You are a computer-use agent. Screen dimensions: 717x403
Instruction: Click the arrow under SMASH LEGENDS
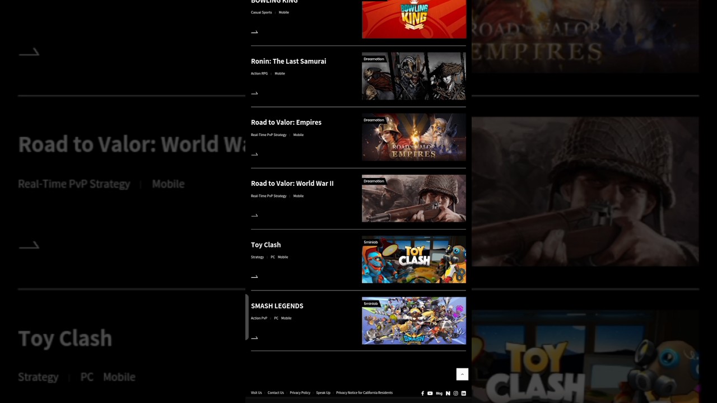click(x=254, y=338)
